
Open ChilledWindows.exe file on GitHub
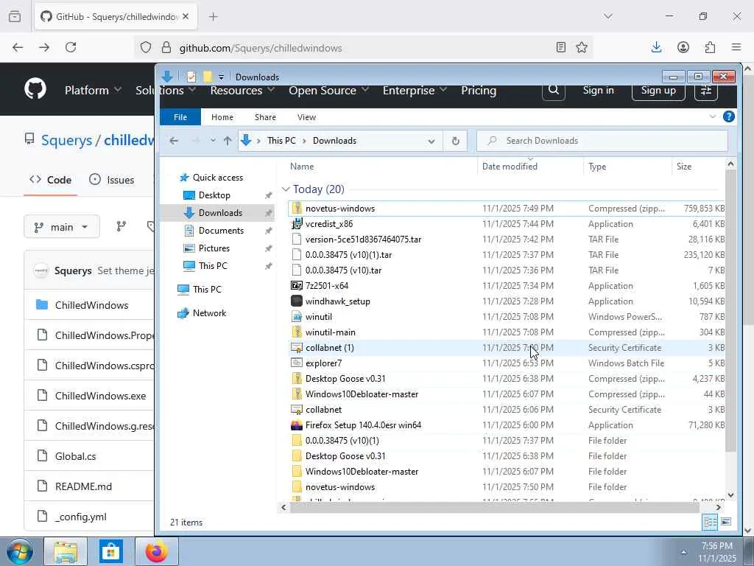100,396
